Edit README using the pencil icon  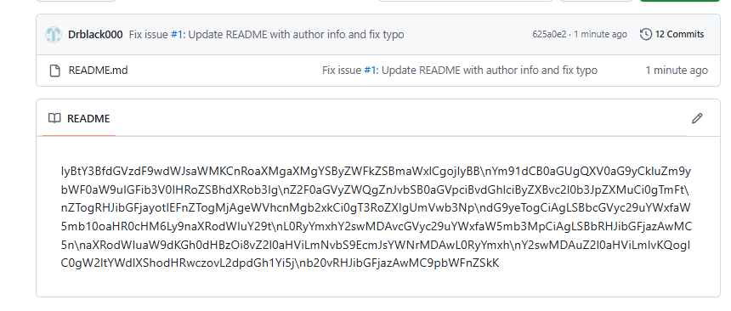click(697, 118)
